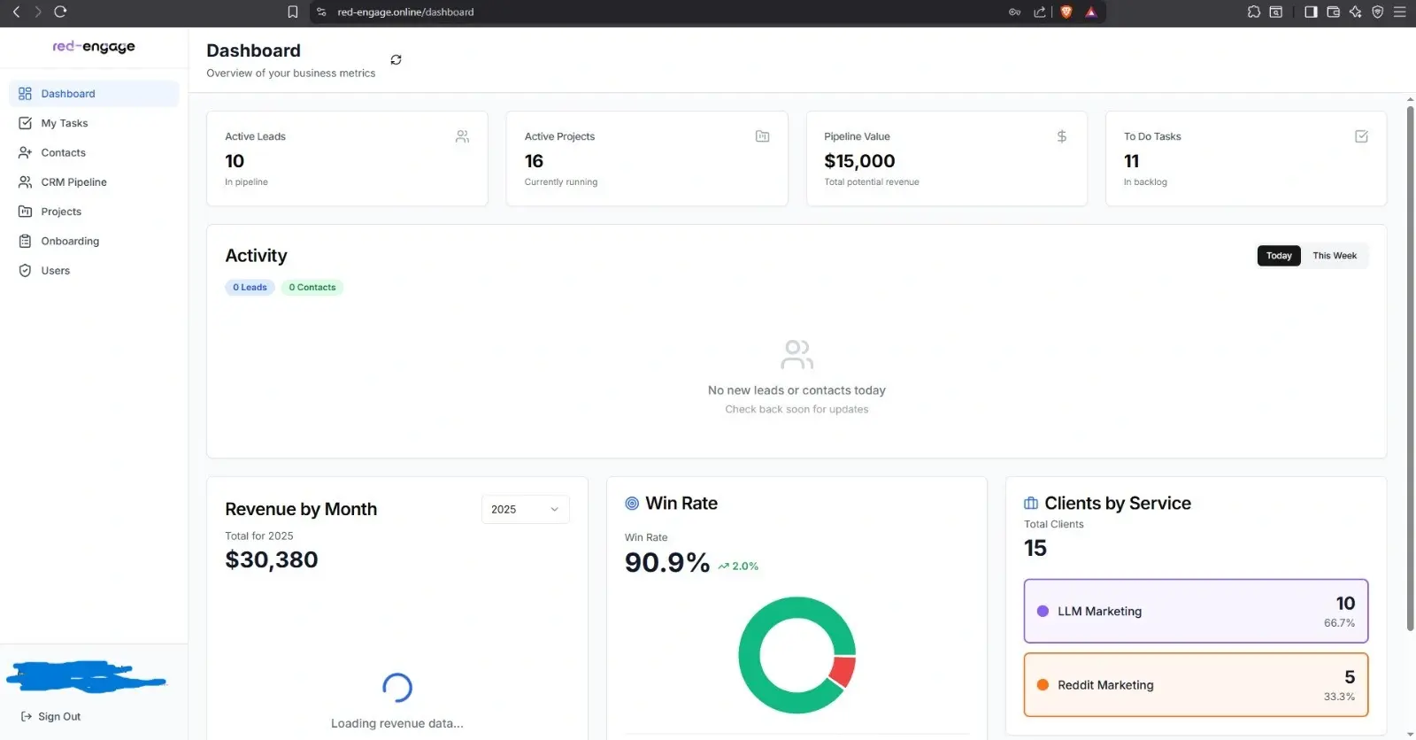Image resolution: width=1416 pixels, height=740 pixels.
Task: Open Leo AI sparkle icon
Action: 1355,12
